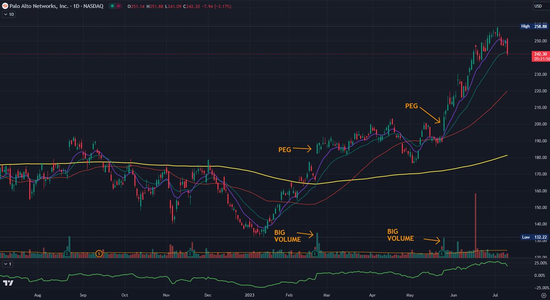Viewport: 550px width, 300px height.
Task: Click the Oct label on time axis
Action: tap(124, 296)
